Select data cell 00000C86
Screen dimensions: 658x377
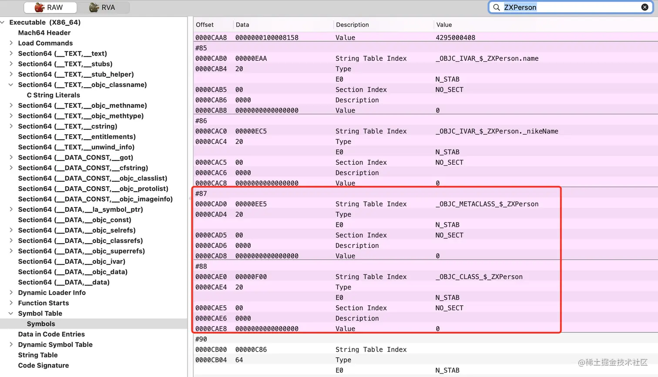point(251,350)
